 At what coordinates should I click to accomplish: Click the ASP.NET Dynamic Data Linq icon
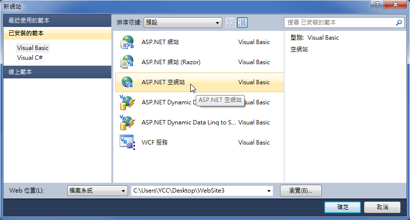(127, 122)
